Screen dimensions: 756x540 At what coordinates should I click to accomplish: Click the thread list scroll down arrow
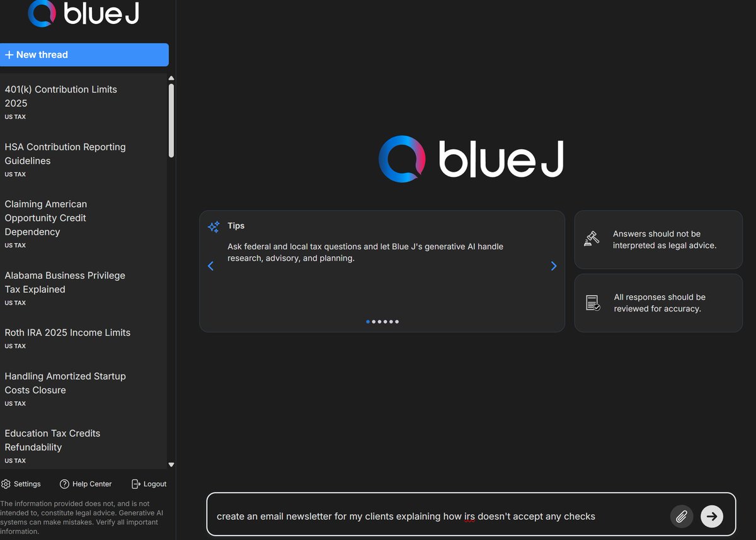(171, 464)
